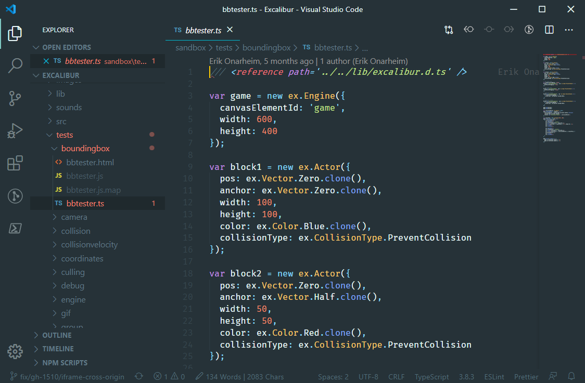
Task: Click the VS Code logo in title bar
Action: point(11,9)
